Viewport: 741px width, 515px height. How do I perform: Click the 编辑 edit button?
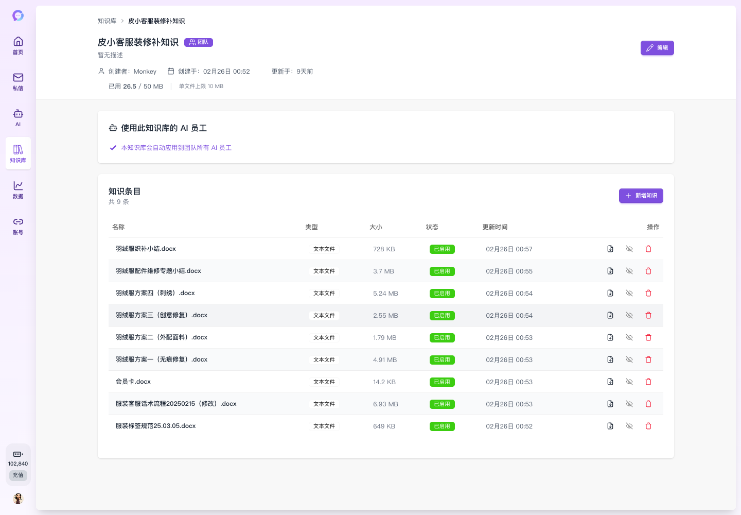(x=657, y=47)
